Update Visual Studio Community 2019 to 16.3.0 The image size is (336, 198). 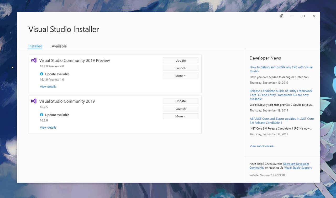tap(181, 101)
